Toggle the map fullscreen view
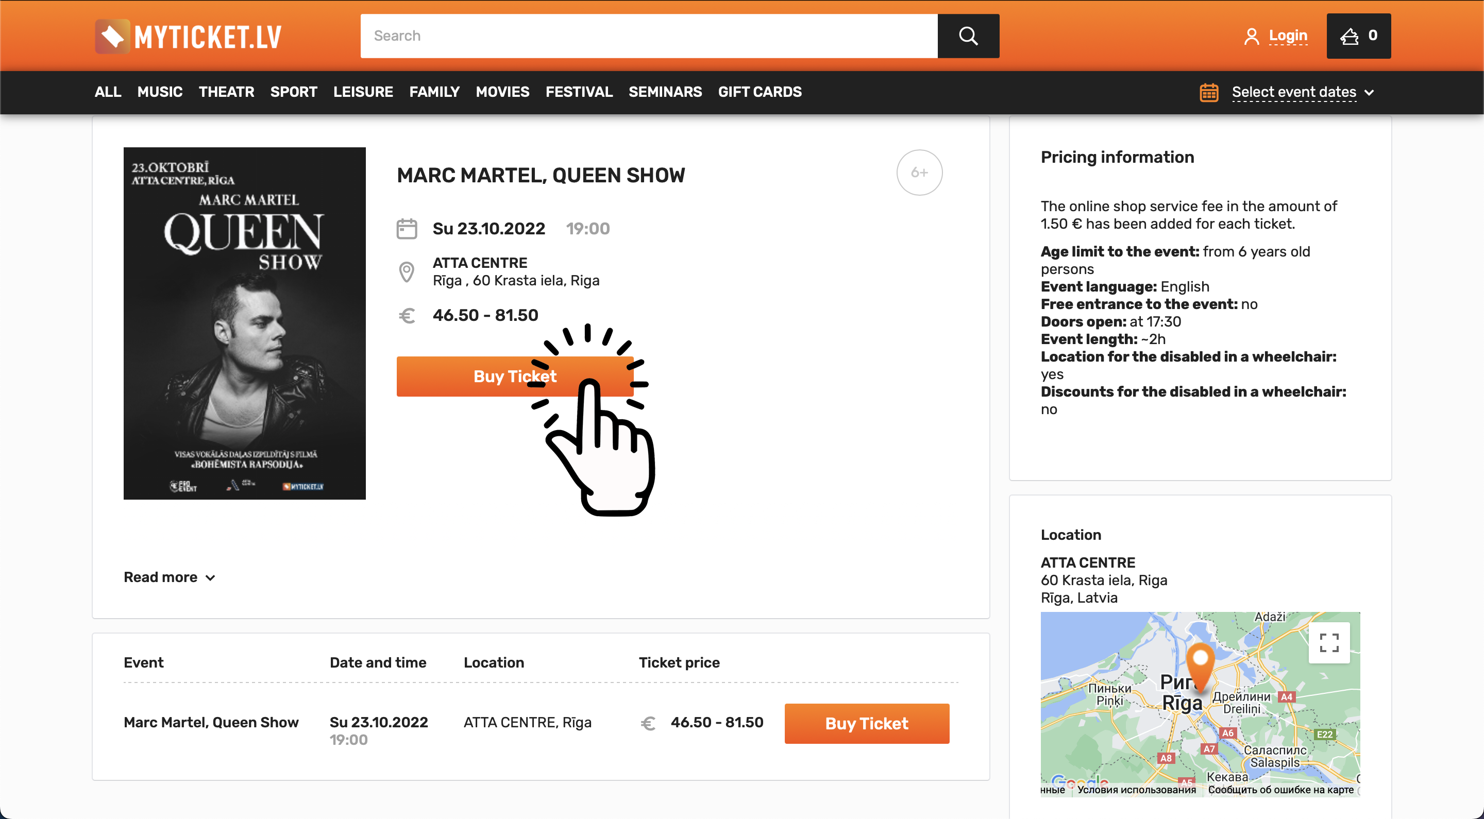Image resolution: width=1484 pixels, height=819 pixels. point(1328,642)
